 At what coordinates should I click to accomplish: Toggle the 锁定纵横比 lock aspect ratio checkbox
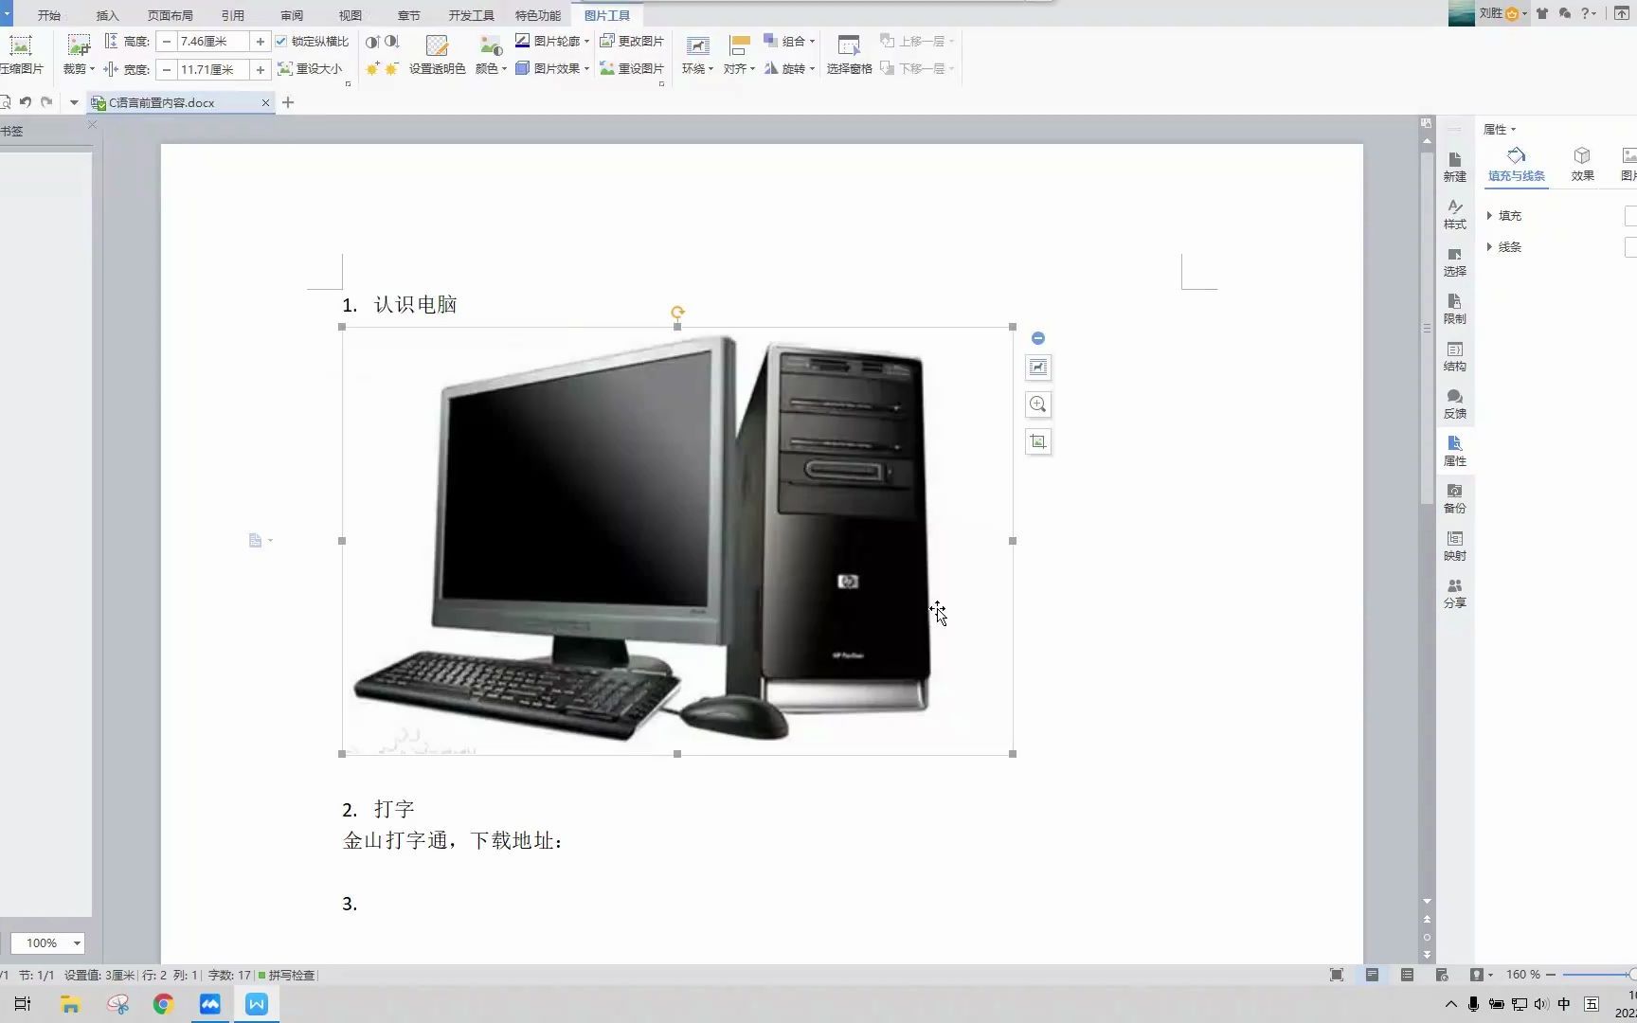(x=281, y=41)
